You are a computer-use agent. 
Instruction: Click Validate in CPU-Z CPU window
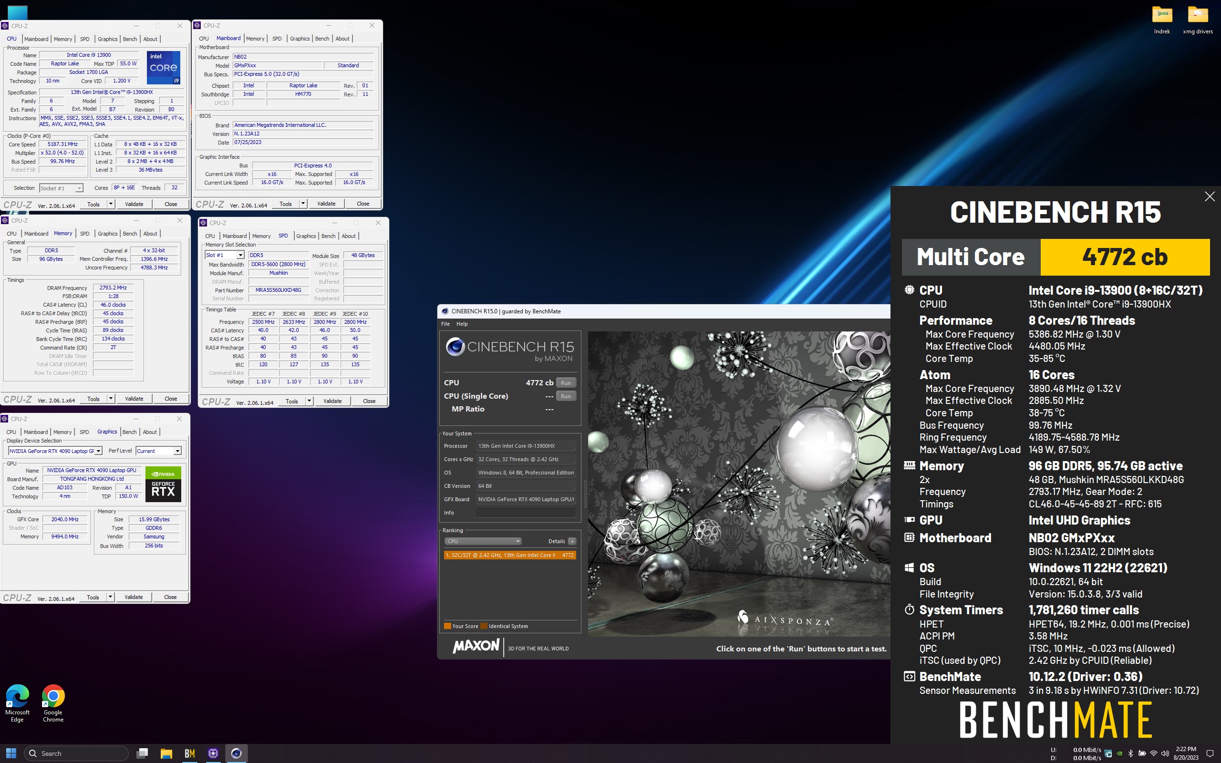tap(134, 204)
